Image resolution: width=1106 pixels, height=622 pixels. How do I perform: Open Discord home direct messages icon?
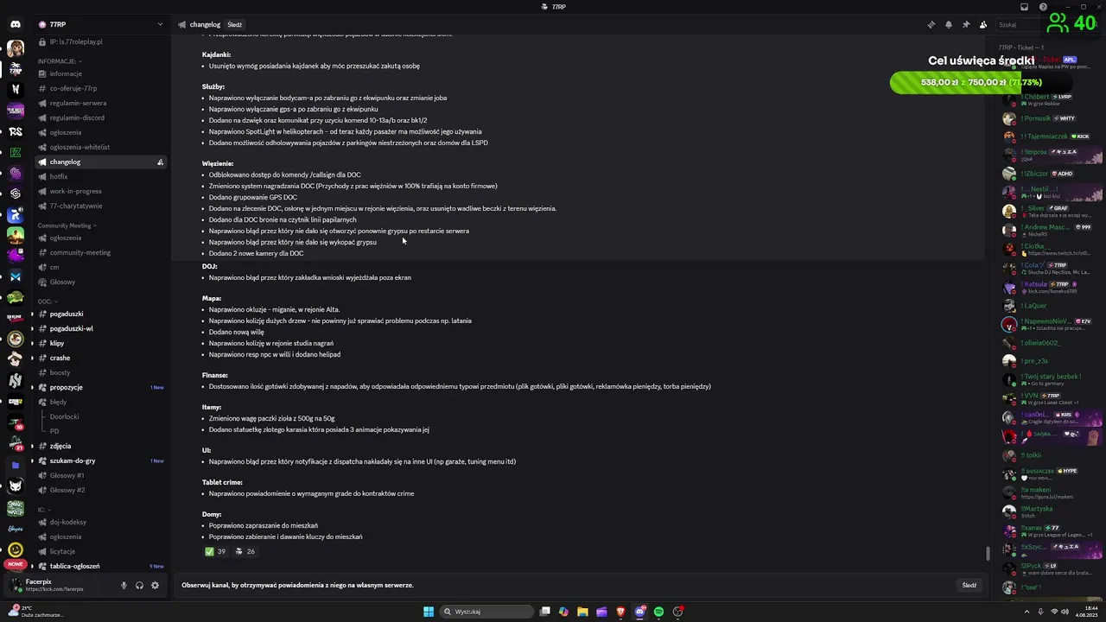16,24
